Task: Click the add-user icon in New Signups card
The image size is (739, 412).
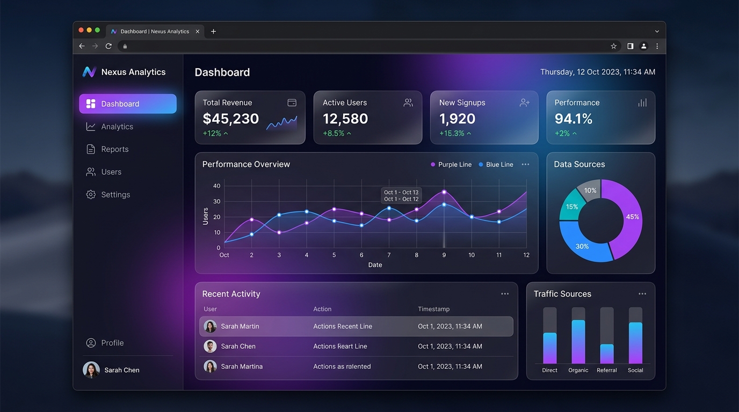Action: (525, 102)
